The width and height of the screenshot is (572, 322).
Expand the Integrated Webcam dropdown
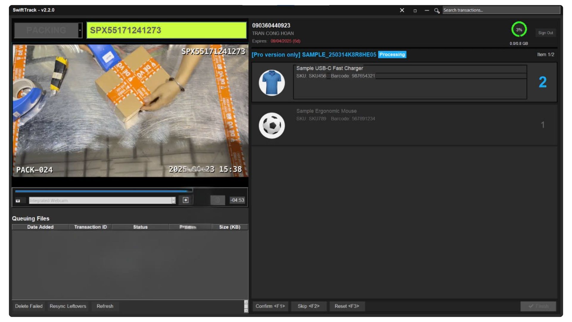point(173,200)
